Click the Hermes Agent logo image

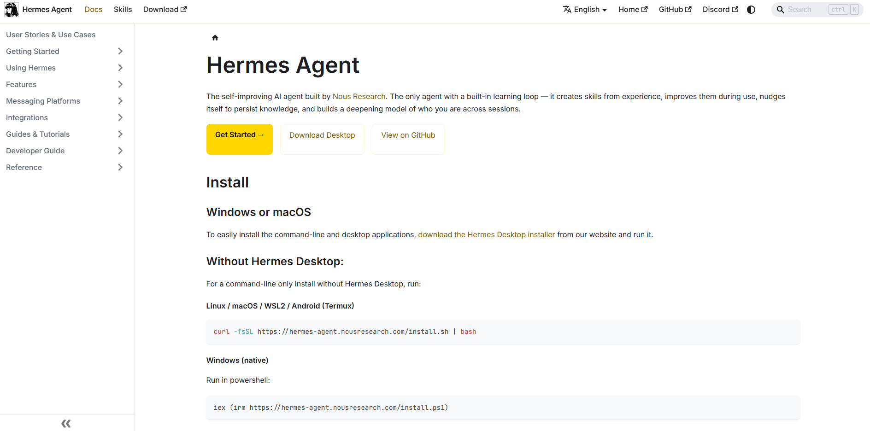(12, 9)
